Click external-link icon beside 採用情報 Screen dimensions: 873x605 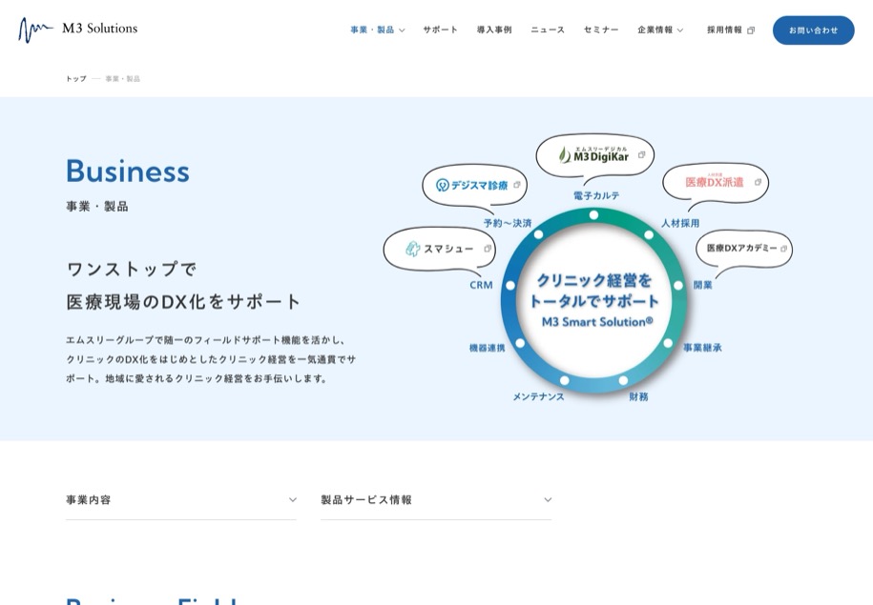tap(751, 30)
